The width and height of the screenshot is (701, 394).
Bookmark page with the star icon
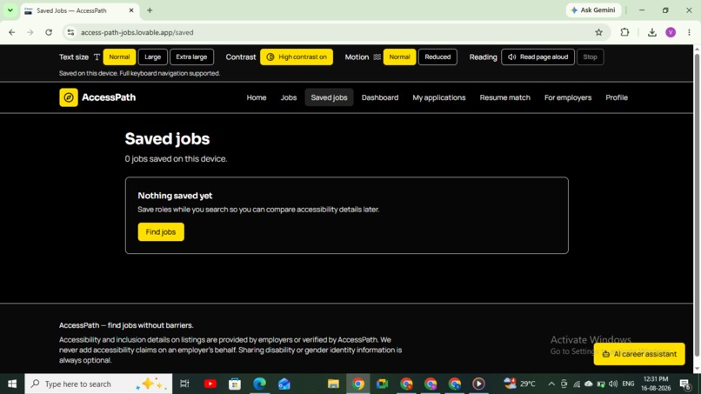(598, 32)
